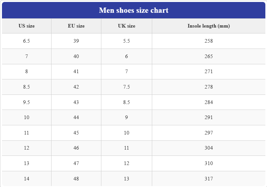
Task: Select the EU size column header
Action: [x=76, y=26]
